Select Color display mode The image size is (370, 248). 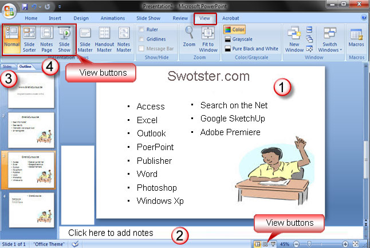coord(234,29)
